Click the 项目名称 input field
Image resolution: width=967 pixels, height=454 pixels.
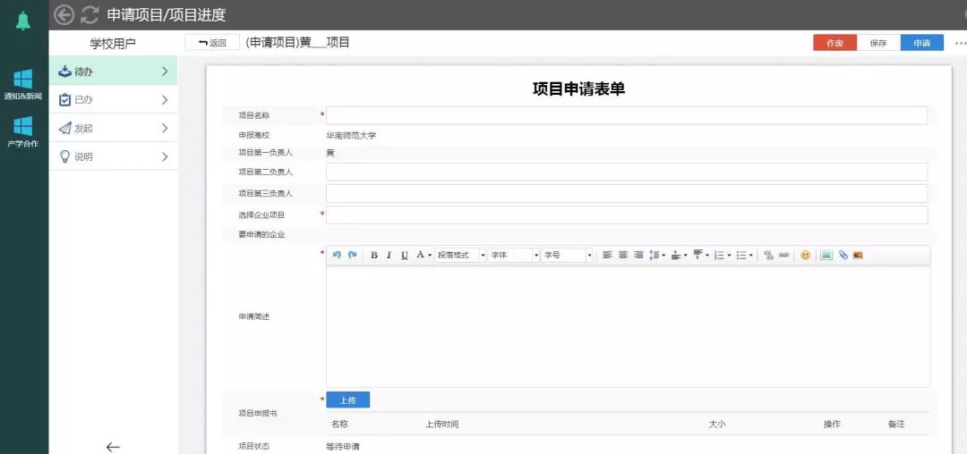point(626,115)
